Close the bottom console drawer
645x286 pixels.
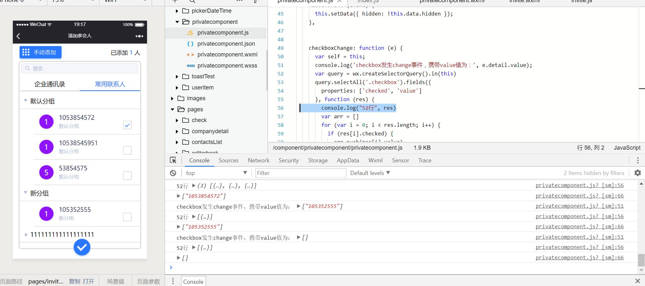click(x=637, y=281)
